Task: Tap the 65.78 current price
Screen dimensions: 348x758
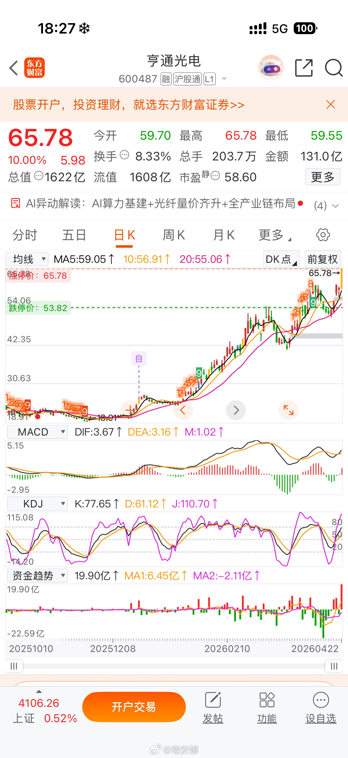Action: tap(40, 137)
